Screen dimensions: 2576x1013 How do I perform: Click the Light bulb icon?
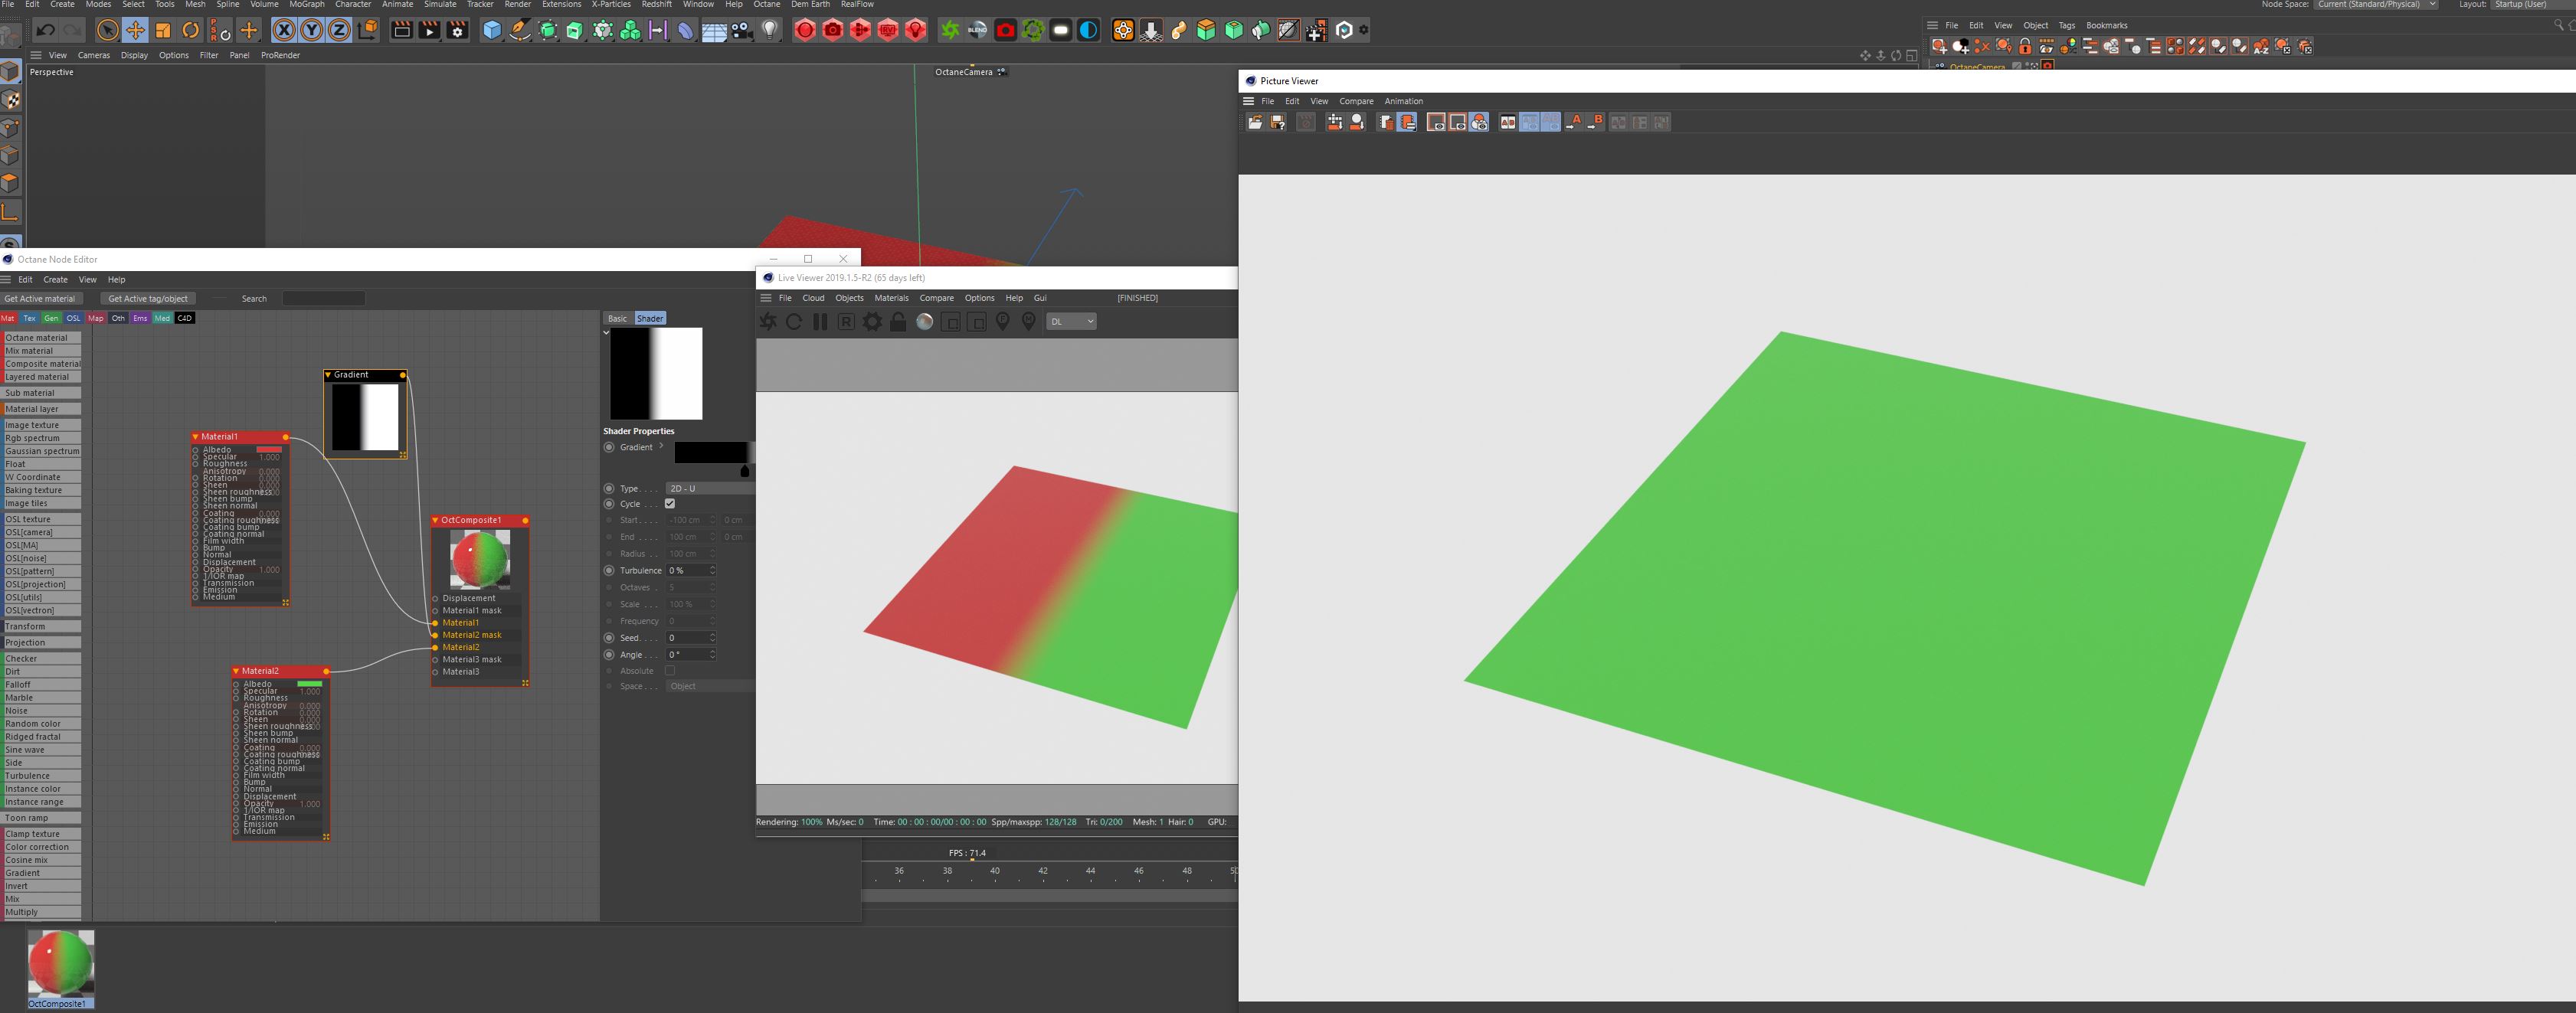click(769, 30)
